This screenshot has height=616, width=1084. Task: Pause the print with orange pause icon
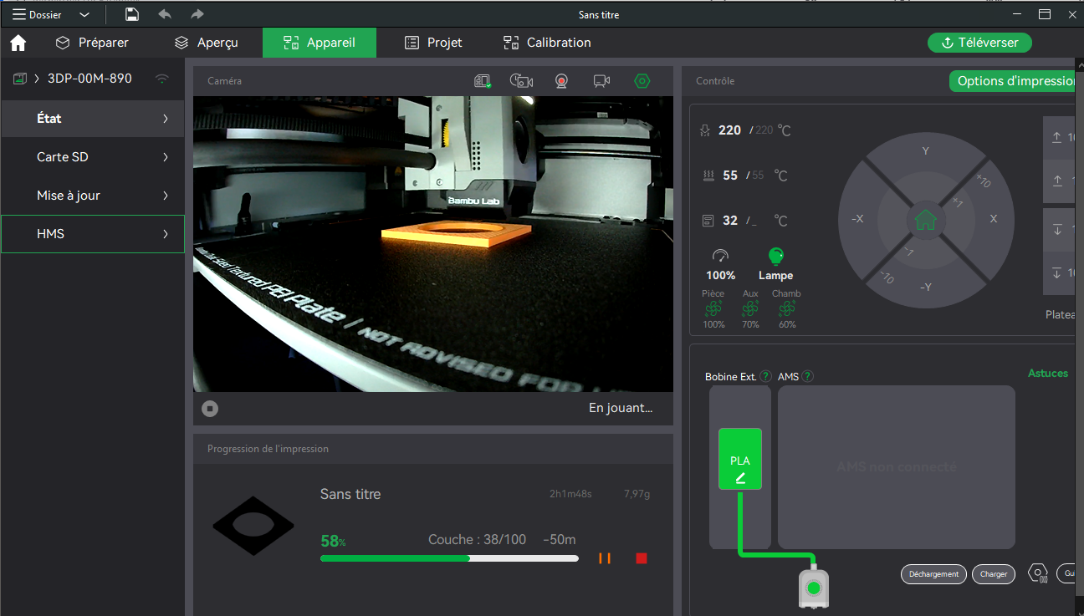tap(605, 558)
